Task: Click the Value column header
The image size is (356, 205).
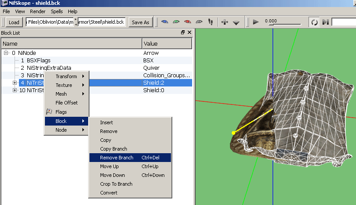Action: 167,43
